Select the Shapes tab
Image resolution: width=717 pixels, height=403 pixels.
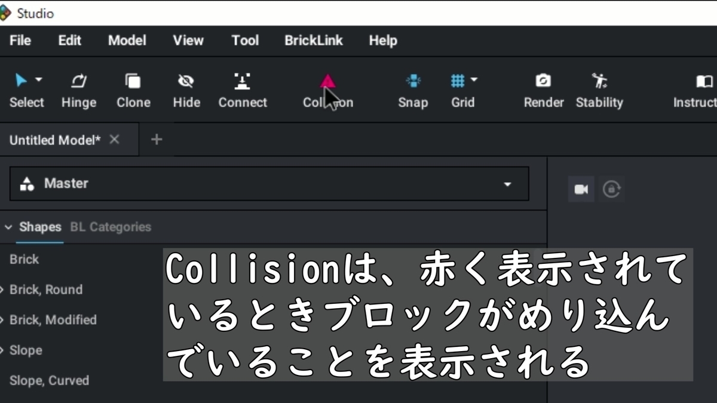pos(40,227)
